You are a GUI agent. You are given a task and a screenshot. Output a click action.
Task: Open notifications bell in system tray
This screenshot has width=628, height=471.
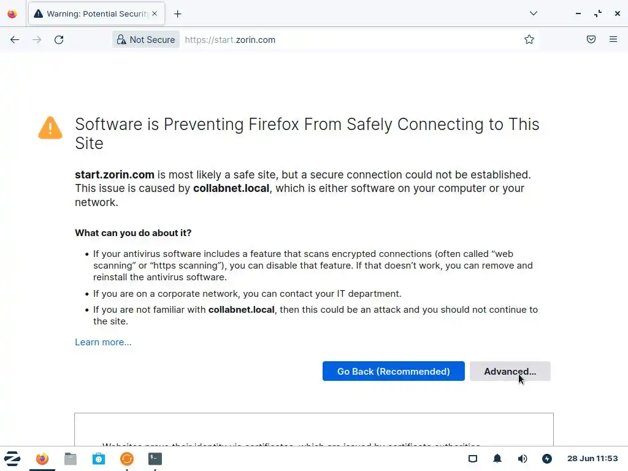(497, 459)
